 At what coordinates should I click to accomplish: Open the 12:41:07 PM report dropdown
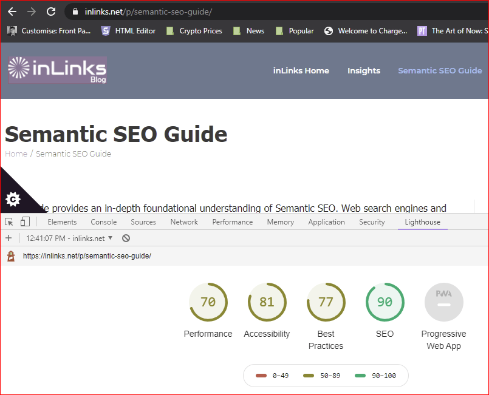click(x=69, y=238)
